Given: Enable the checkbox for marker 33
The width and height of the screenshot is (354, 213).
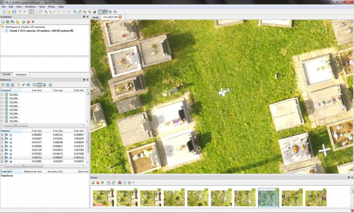Looking at the screenshot, I should pos(2,142).
